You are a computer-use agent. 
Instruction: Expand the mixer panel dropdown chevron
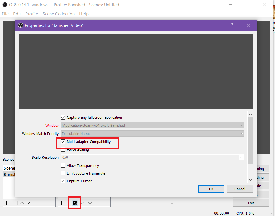pos(172,203)
